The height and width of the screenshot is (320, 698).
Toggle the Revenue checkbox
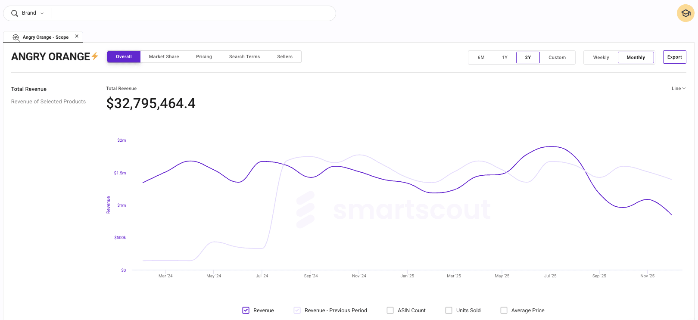246,310
